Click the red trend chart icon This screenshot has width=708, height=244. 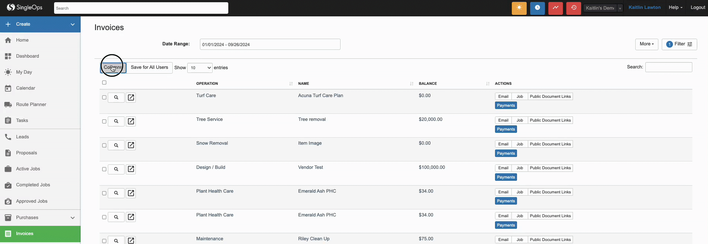pyautogui.click(x=555, y=8)
